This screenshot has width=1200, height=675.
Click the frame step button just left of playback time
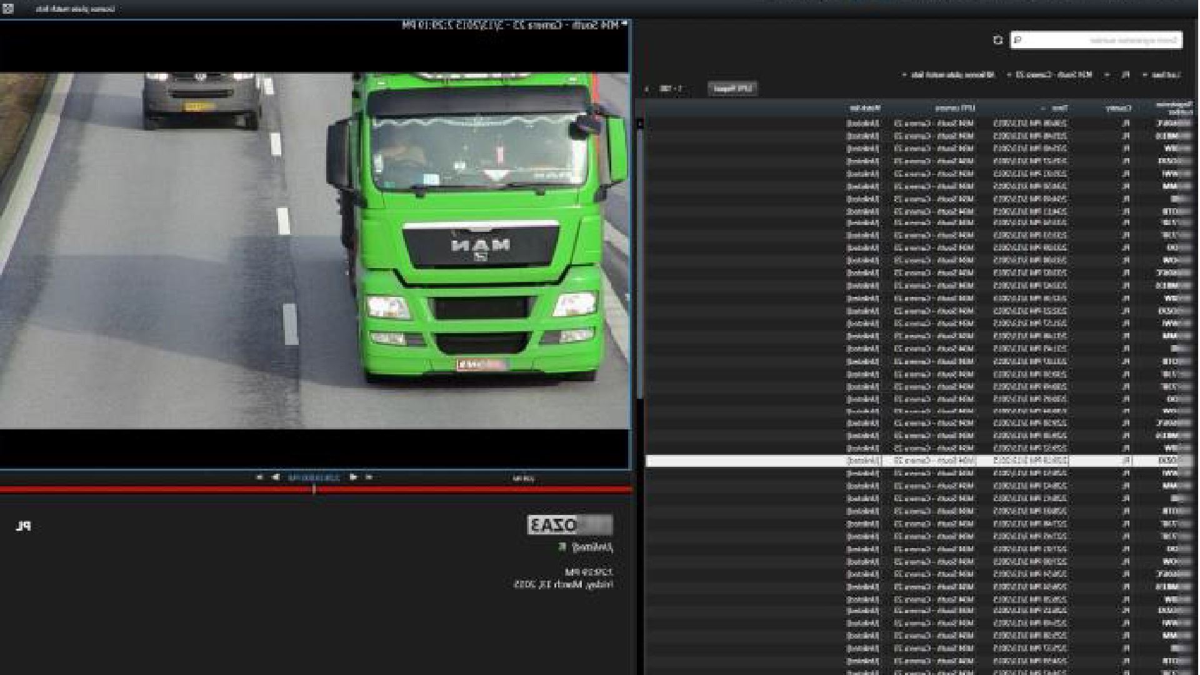276,477
